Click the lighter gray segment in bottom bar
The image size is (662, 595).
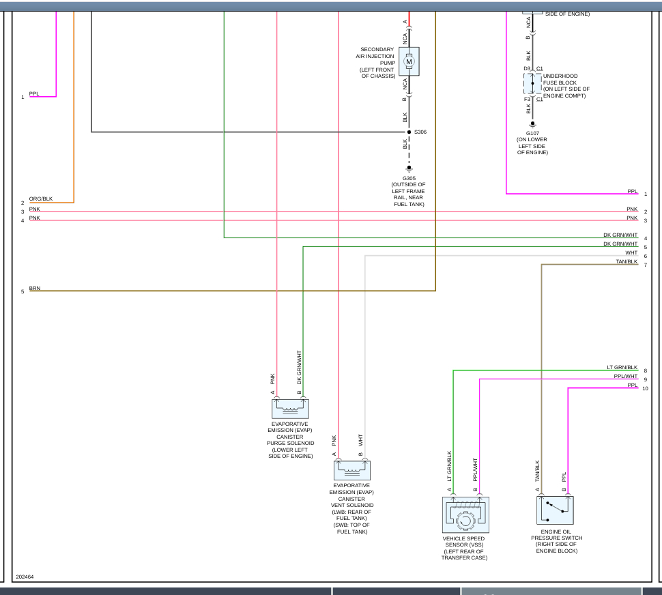pyautogui.click(x=551, y=591)
